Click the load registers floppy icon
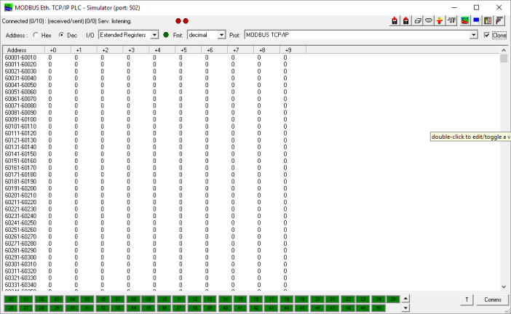This screenshot has width=511, height=314. pyautogui.click(x=394, y=21)
